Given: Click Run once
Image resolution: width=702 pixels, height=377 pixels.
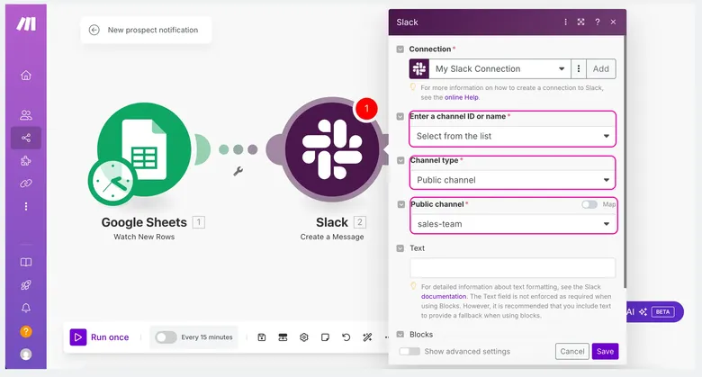Looking at the screenshot, I should (x=99, y=337).
